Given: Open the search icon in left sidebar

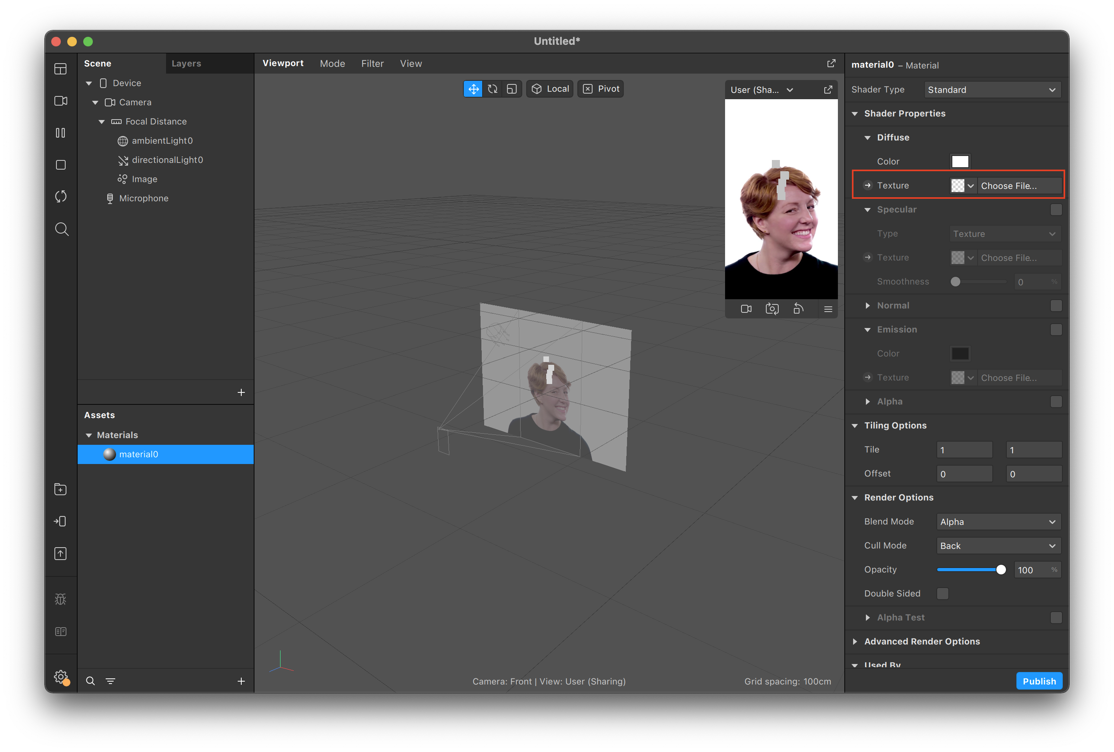Looking at the screenshot, I should (61, 229).
